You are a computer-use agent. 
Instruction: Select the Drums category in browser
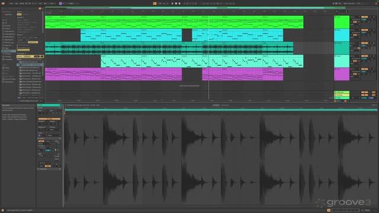[x=7, y=28]
